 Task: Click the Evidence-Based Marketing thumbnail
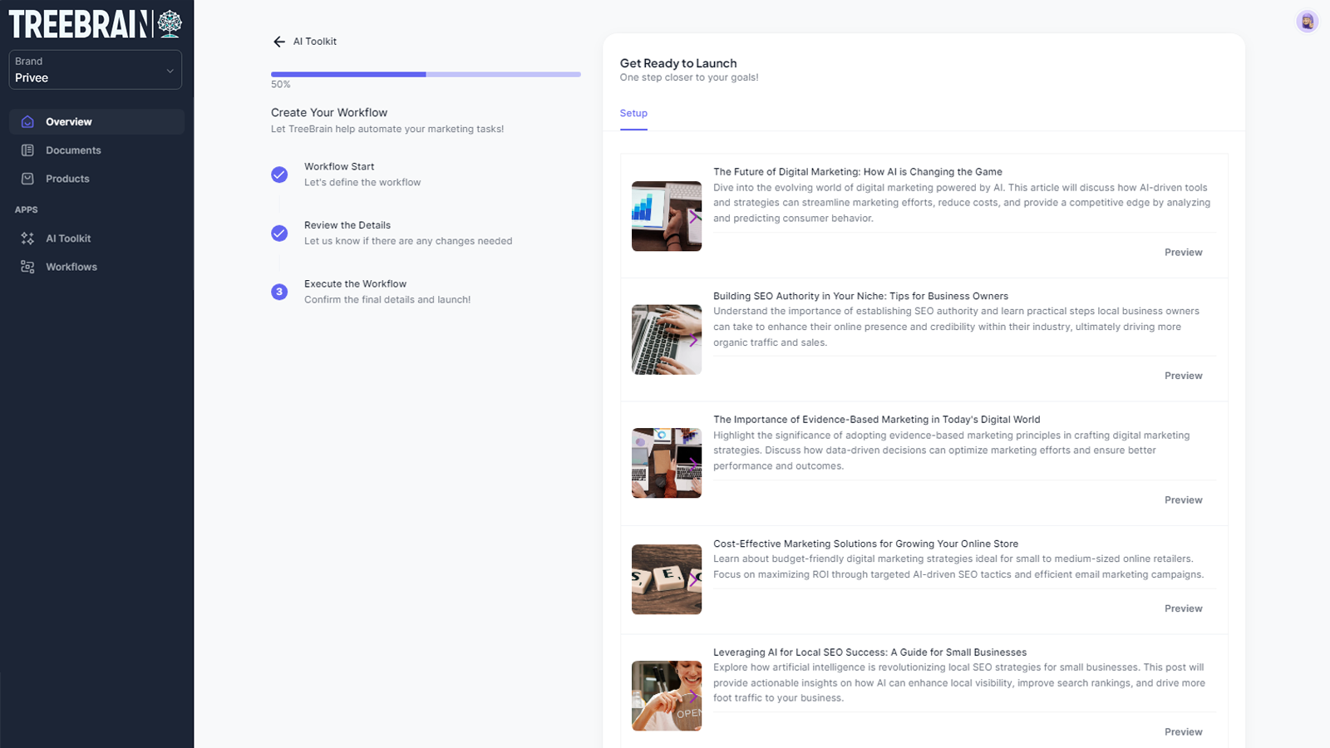(x=667, y=463)
